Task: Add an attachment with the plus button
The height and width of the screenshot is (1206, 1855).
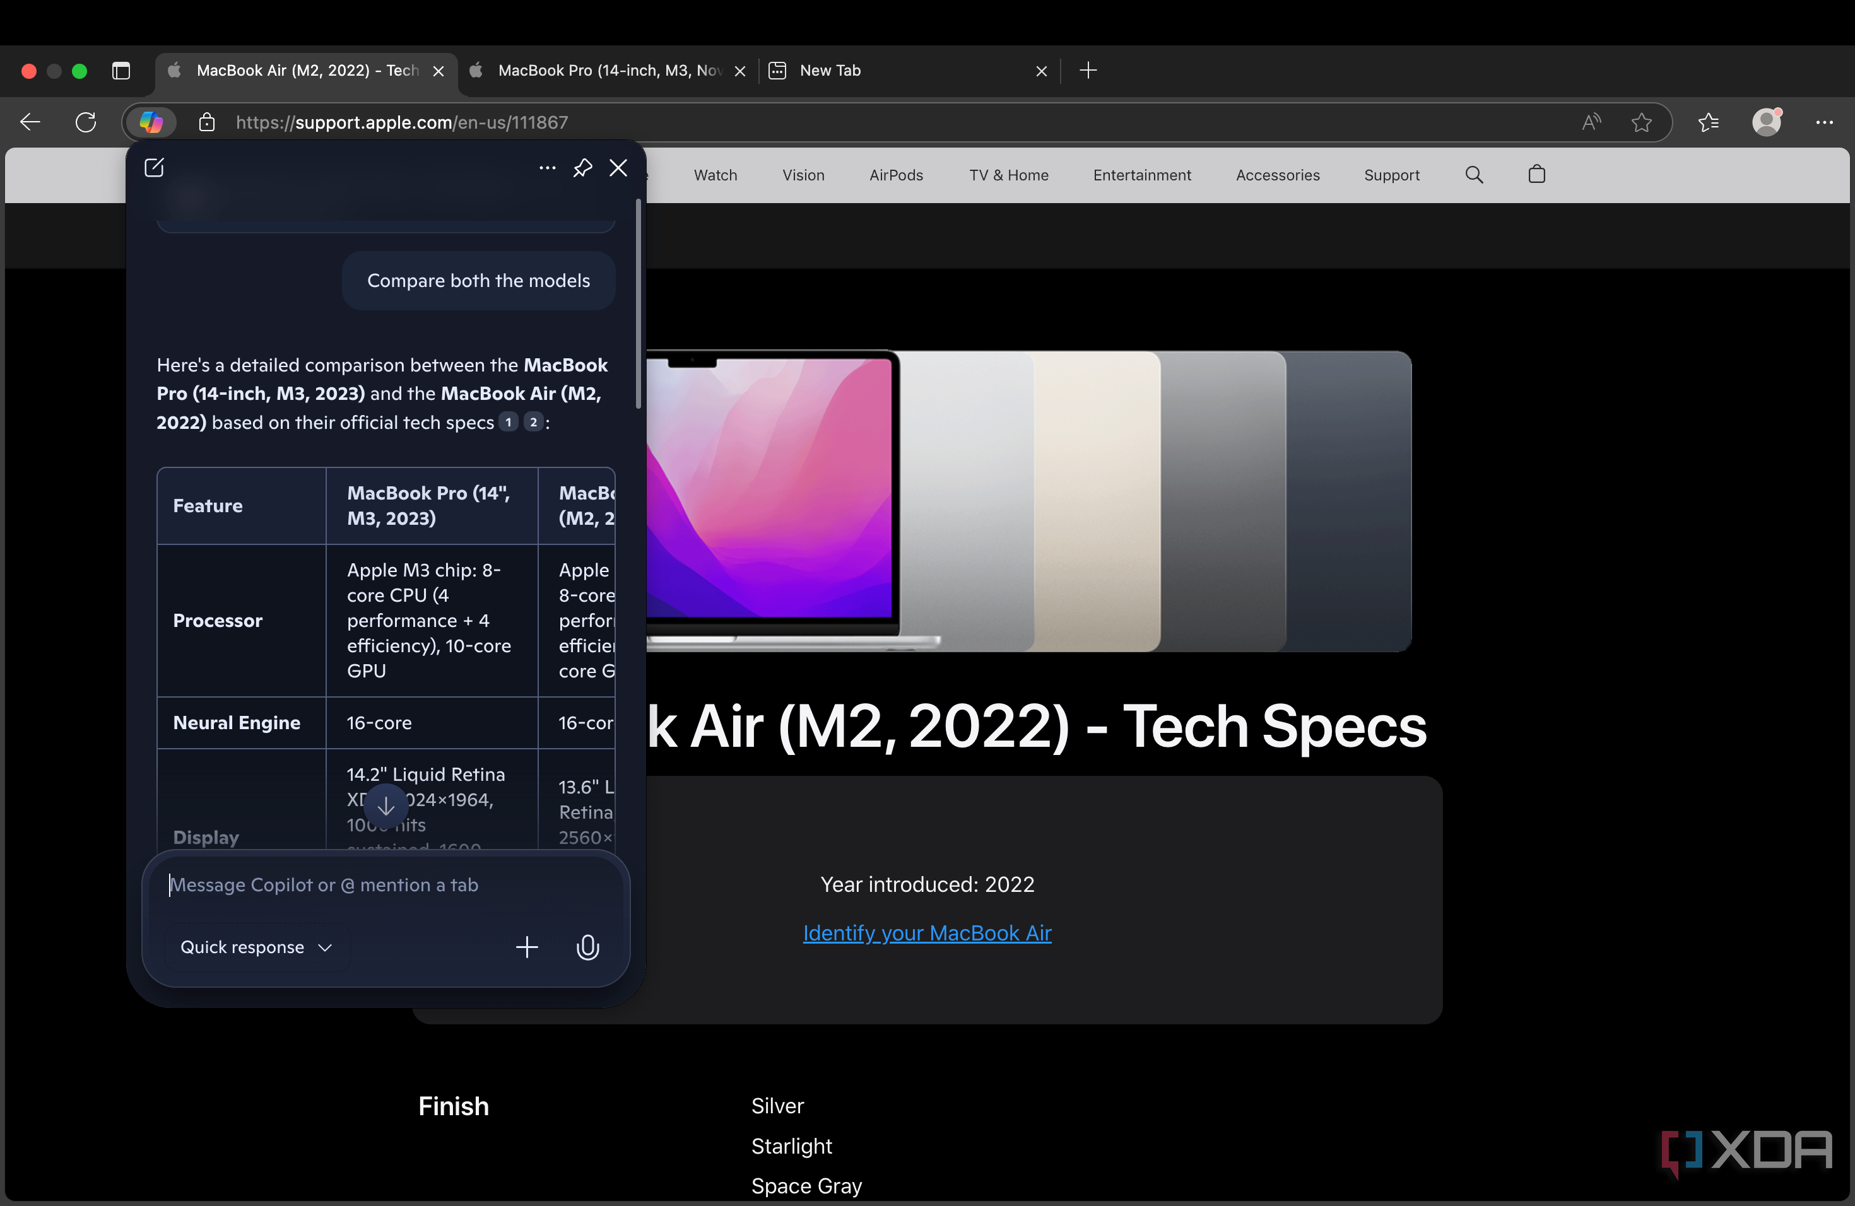Action: [x=527, y=947]
